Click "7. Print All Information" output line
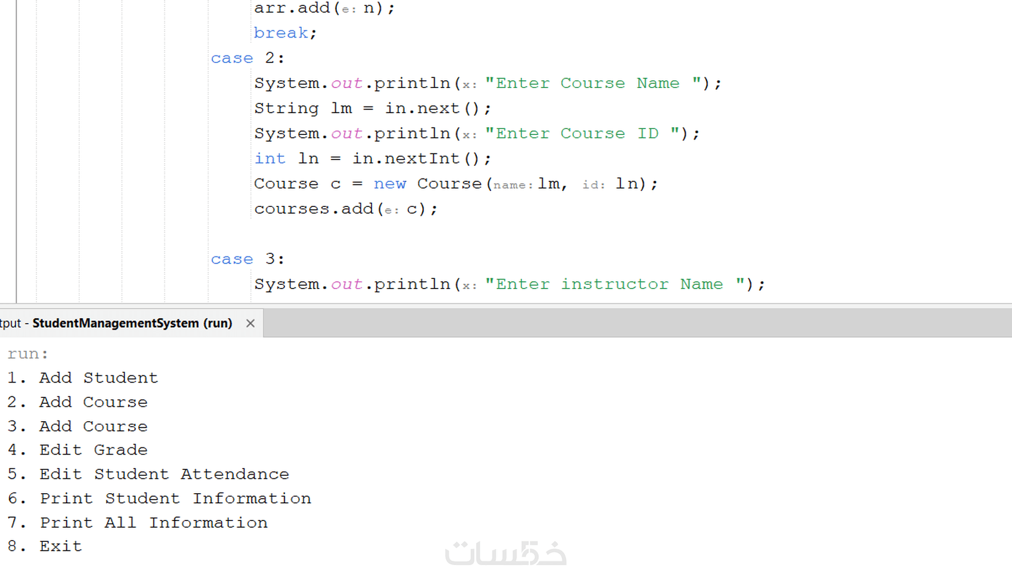 tap(138, 523)
